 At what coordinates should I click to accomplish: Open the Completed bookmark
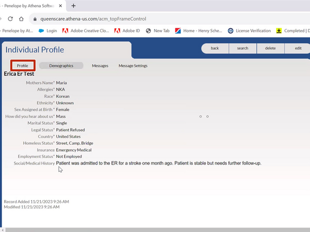pos(293,31)
